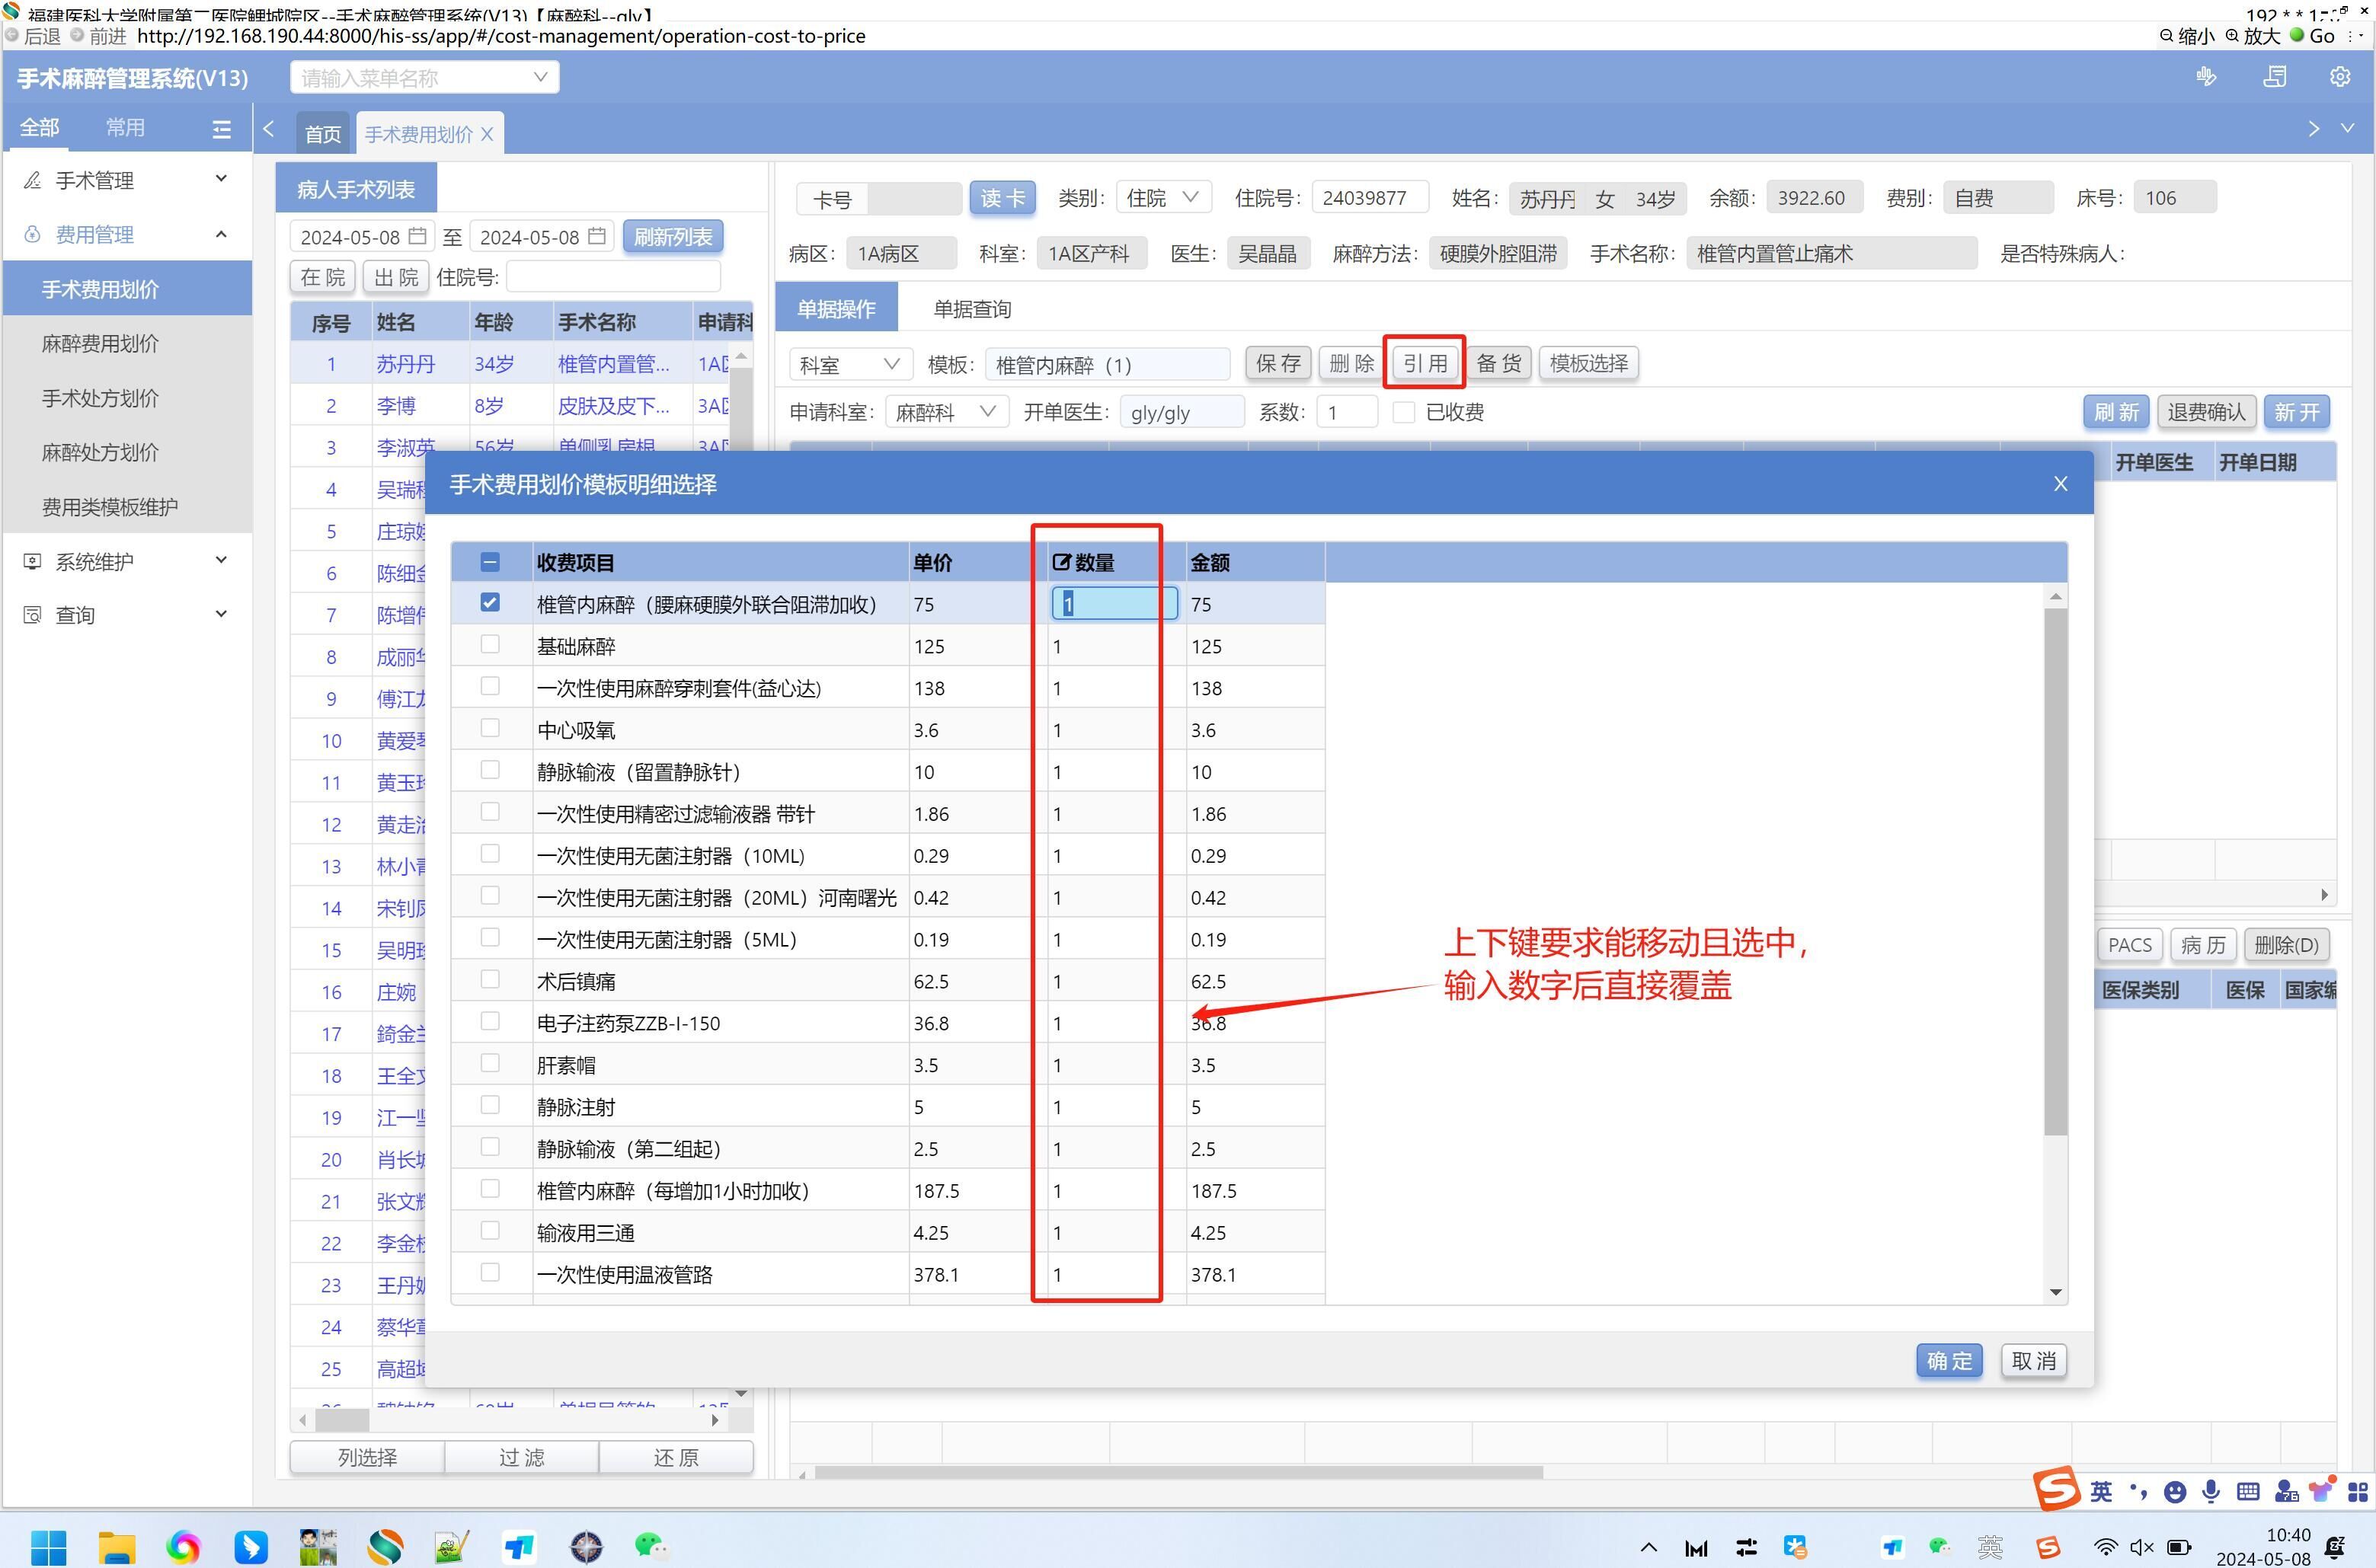The width and height of the screenshot is (2376, 1568).
Task: Uncheck the 椎管内麻醉 first row checkbox
Action: coord(489,603)
